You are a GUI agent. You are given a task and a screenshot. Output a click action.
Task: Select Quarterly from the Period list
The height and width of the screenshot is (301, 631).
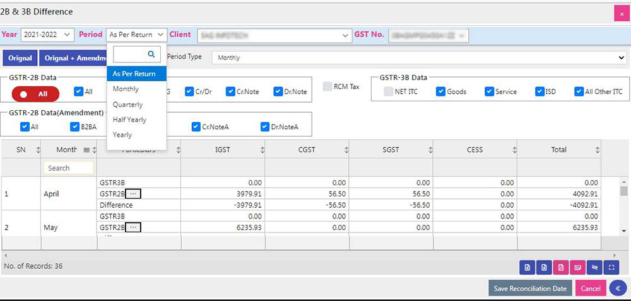[127, 105]
